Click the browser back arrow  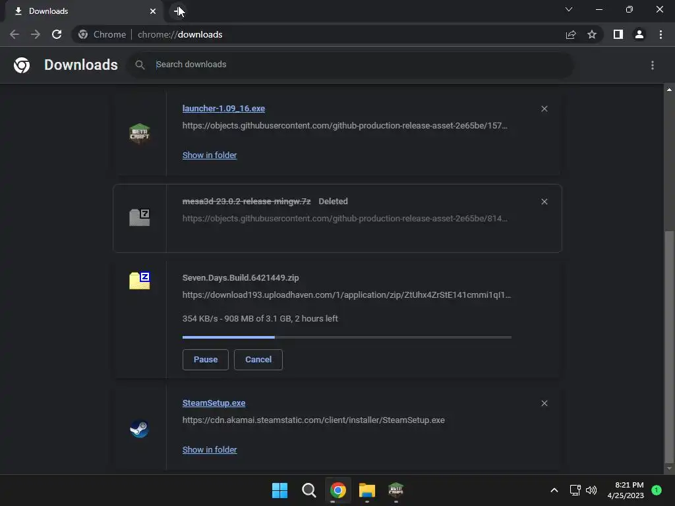[x=15, y=34]
